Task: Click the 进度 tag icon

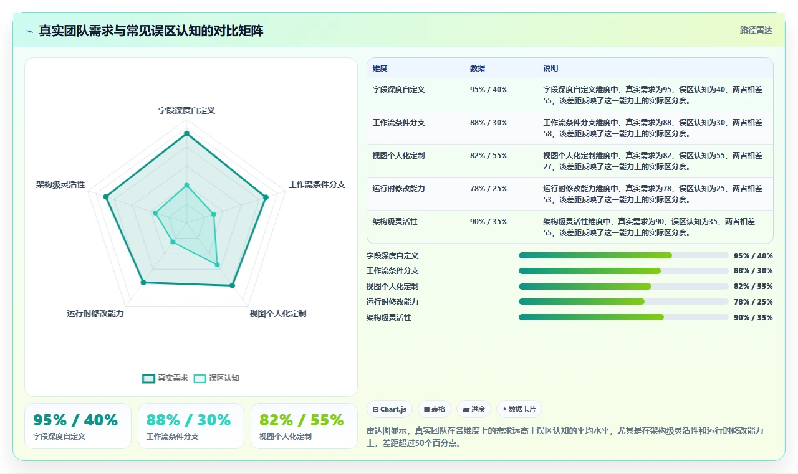Action: click(466, 409)
